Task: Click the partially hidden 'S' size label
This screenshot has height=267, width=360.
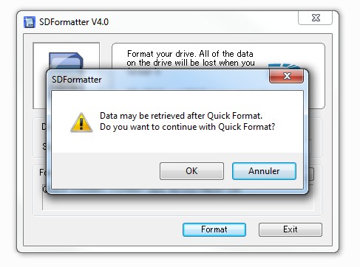Action: [x=44, y=147]
